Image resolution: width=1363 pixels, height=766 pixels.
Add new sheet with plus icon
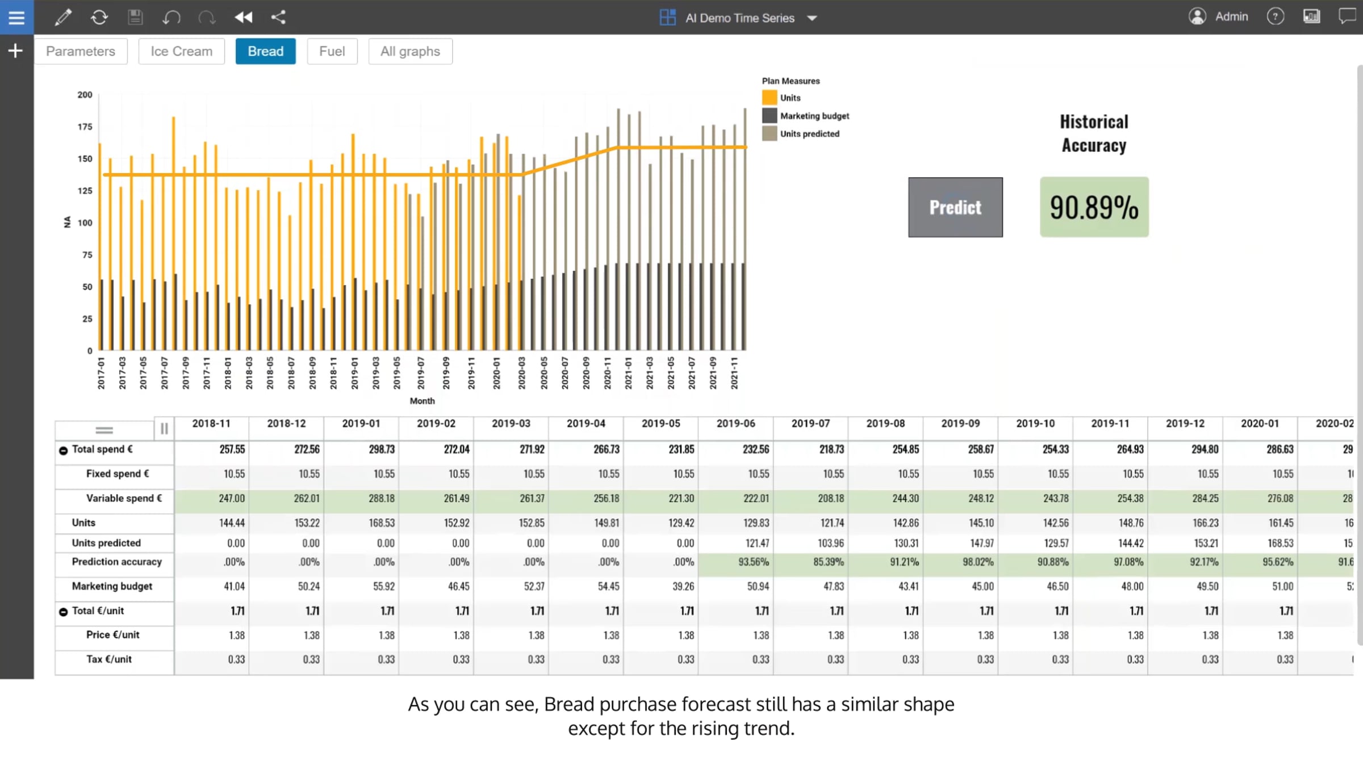(x=15, y=51)
